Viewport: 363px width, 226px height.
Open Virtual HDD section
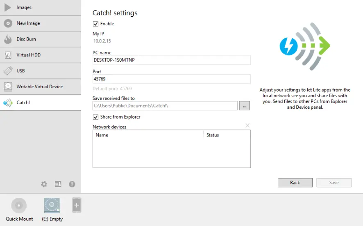pyautogui.click(x=28, y=55)
